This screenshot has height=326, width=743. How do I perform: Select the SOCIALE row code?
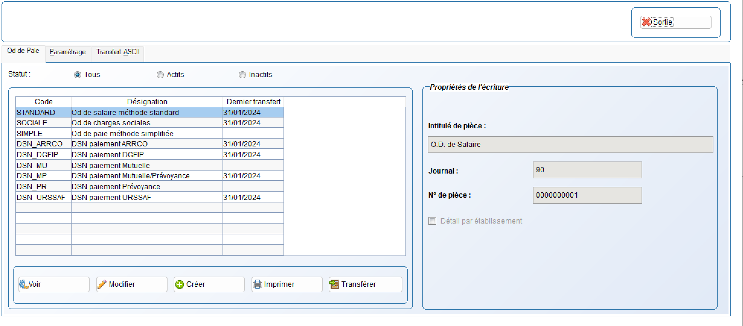tap(43, 123)
